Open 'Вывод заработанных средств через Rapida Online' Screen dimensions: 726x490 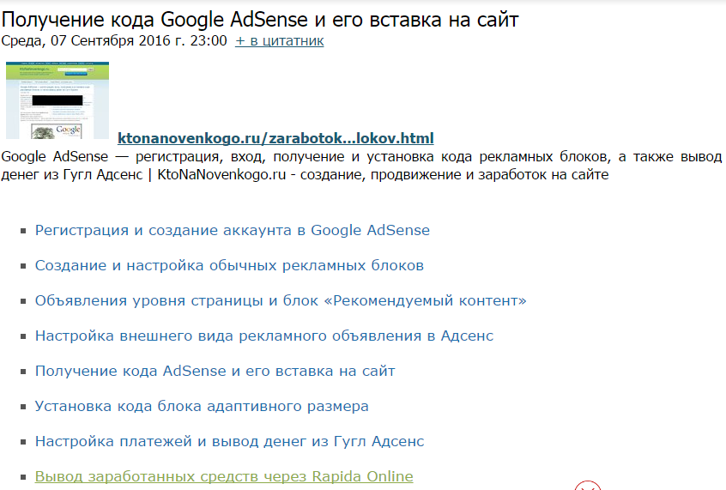(224, 476)
